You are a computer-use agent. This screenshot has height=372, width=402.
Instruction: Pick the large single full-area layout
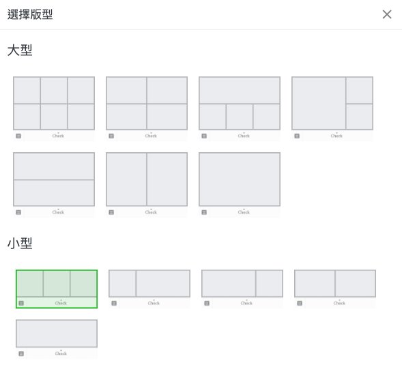click(240, 185)
